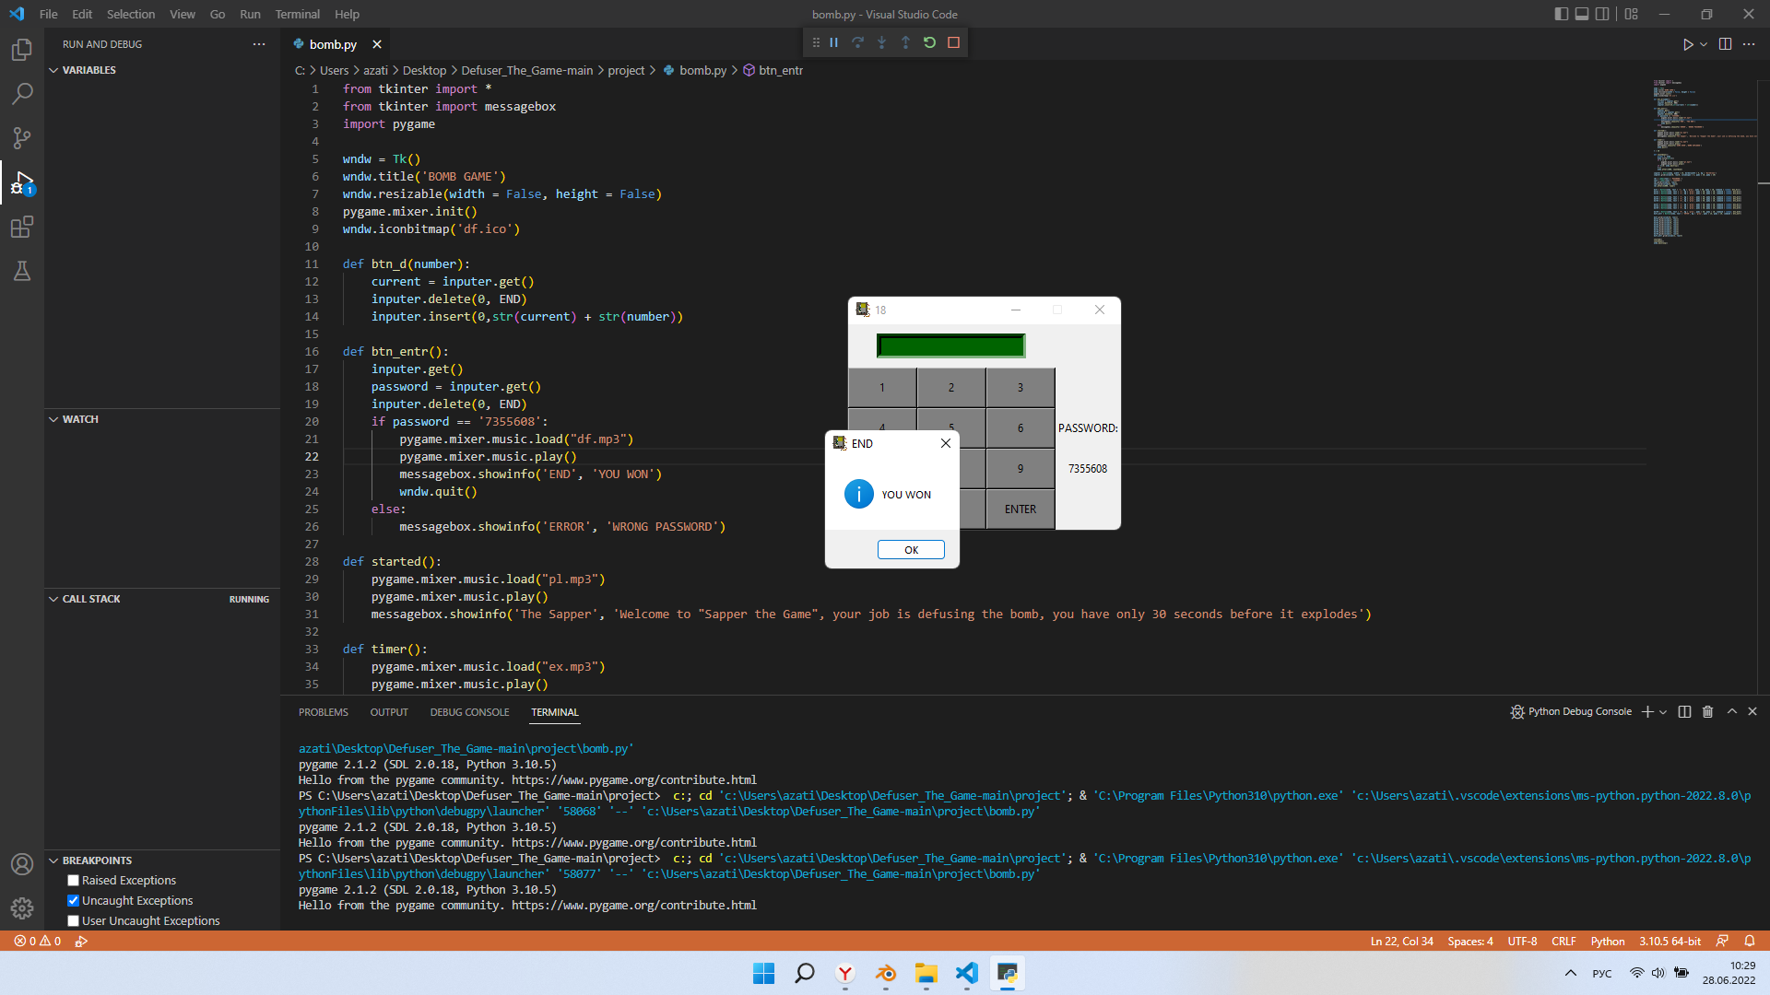Open Windows Start menu

pyautogui.click(x=763, y=974)
